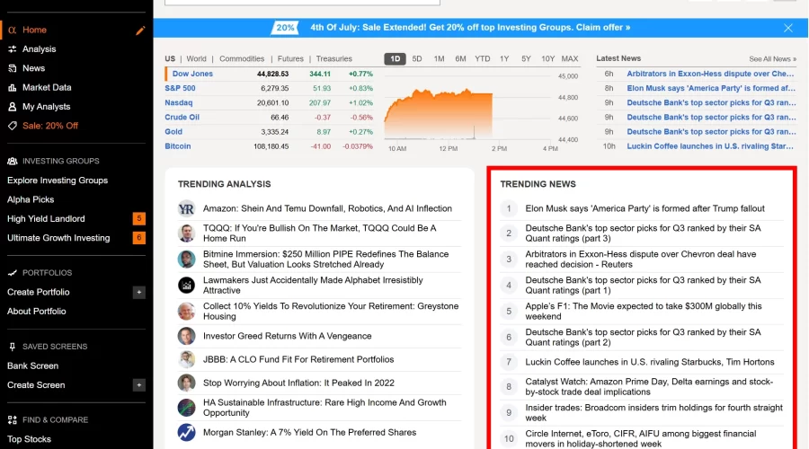Open the Nasdaq quote link
The height and width of the screenshot is (449, 809).
point(179,102)
